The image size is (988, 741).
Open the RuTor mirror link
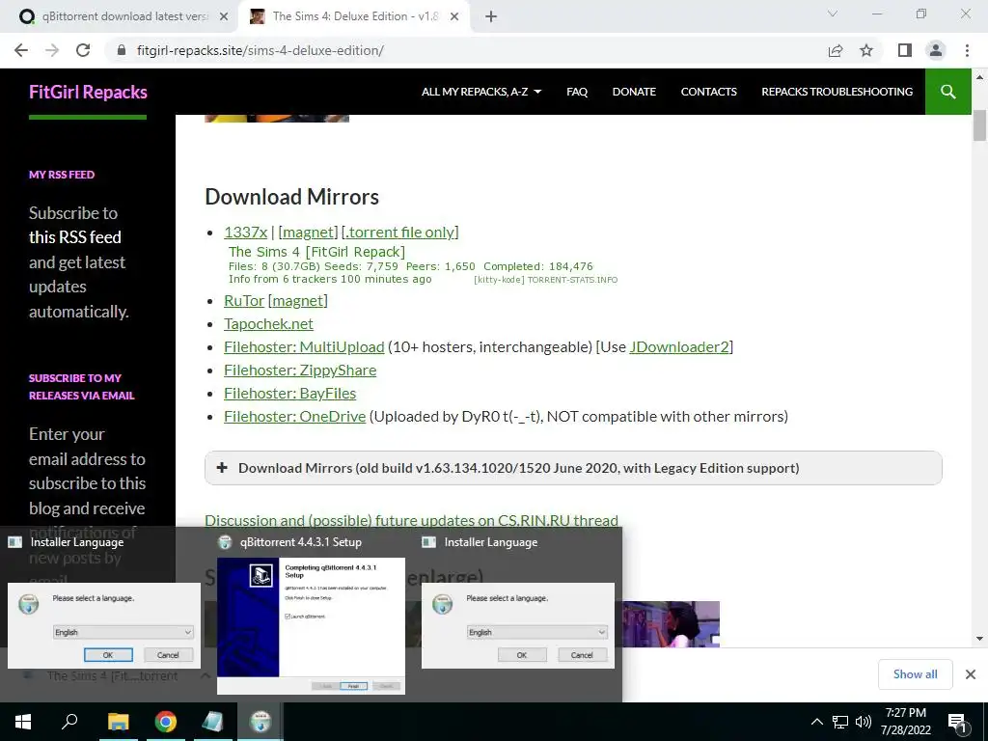click(244, 301)
